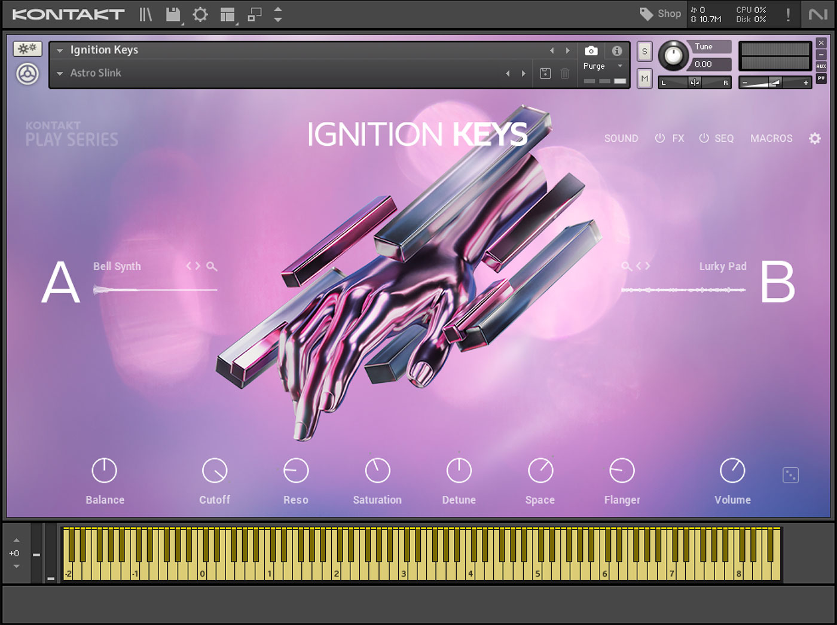
Task: Click the large B layer letter
Action: pyautogui.click(x=778, y=282)
